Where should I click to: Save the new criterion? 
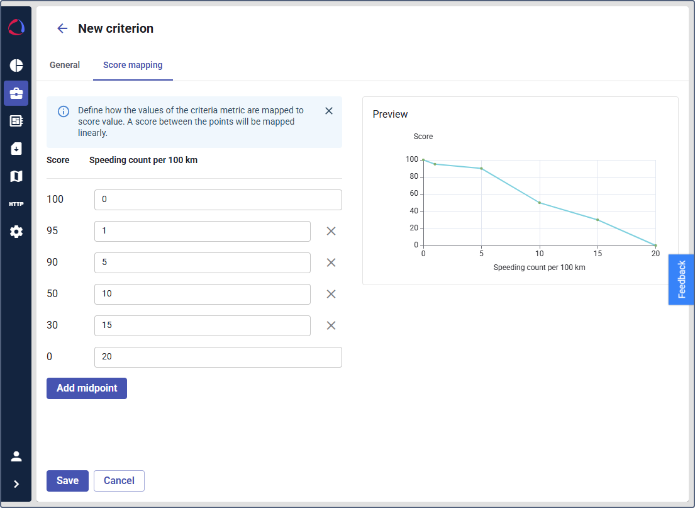(x=67, y=481)
